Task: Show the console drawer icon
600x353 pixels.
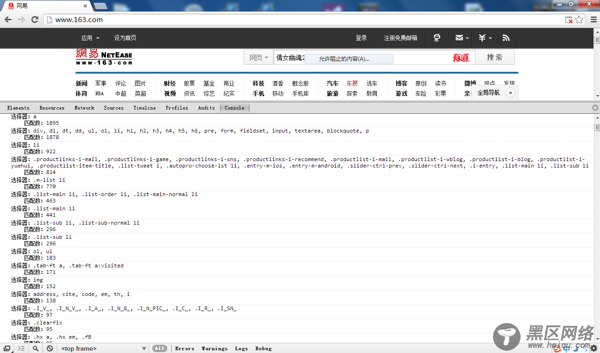Action: 21,348
